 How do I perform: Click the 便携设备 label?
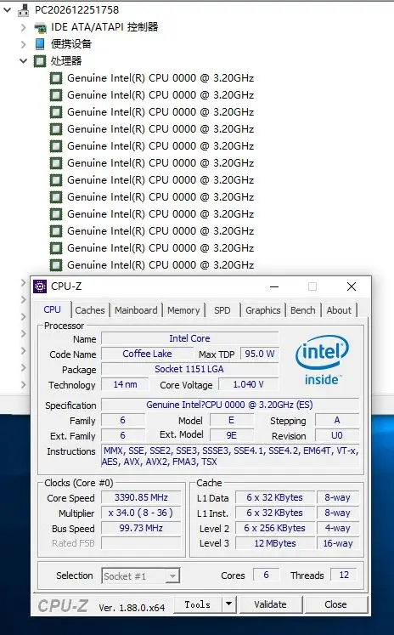[x=71, y=44]
